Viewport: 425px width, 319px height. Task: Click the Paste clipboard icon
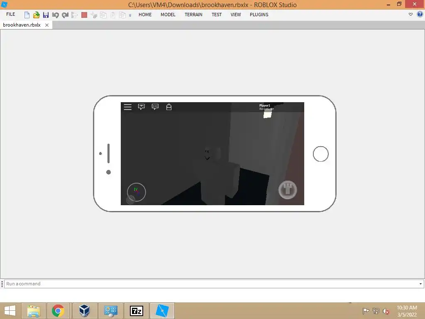pyautogui.click(x=113, y=15)
